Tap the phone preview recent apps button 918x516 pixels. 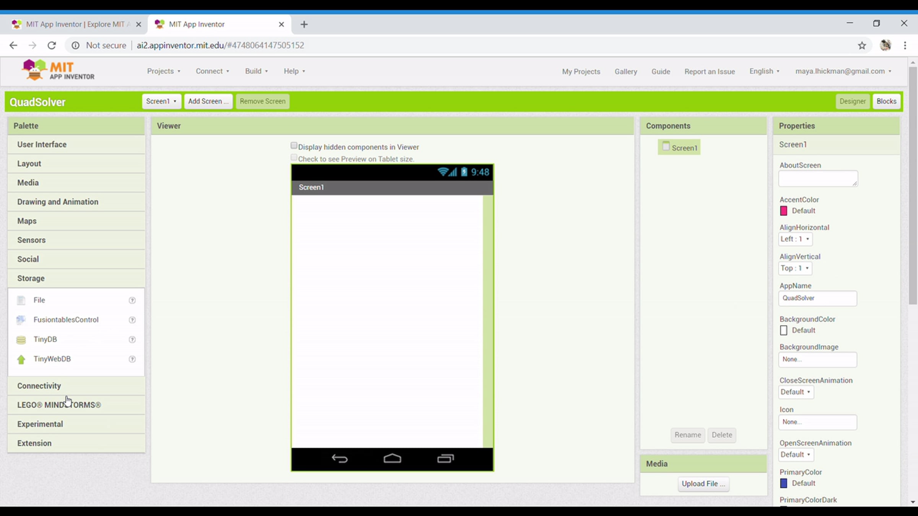coord(446,458)
